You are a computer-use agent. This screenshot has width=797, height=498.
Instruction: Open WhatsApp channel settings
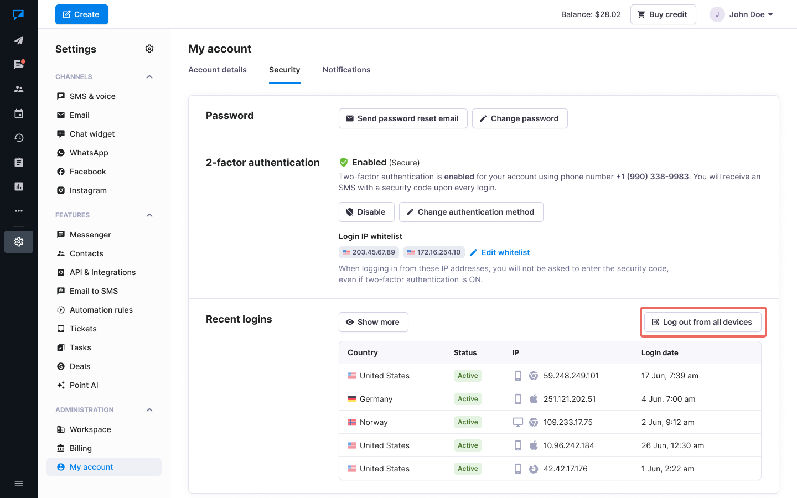(89, 153)
